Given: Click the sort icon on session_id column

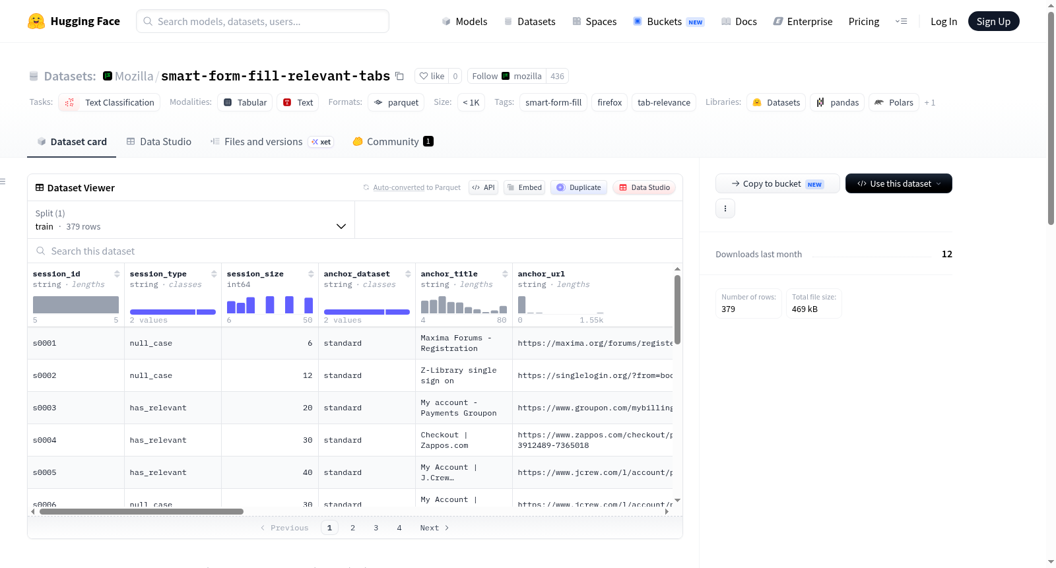Looking at the screenshot, I should 117,274.
